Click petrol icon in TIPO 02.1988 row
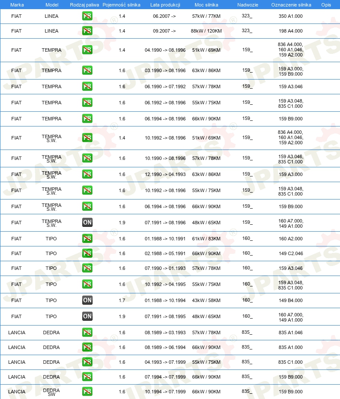This screenshot has height=399, width=340. tap(87, 253)
